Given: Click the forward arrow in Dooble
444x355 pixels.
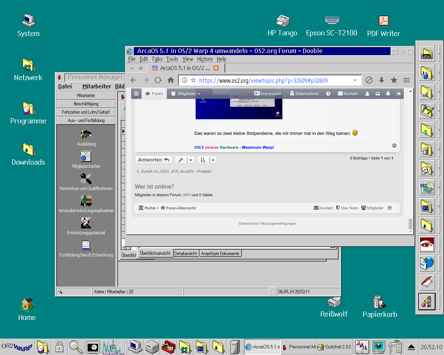Looking at the screenshot, I should pyautogui.click(x=146, y=80).
